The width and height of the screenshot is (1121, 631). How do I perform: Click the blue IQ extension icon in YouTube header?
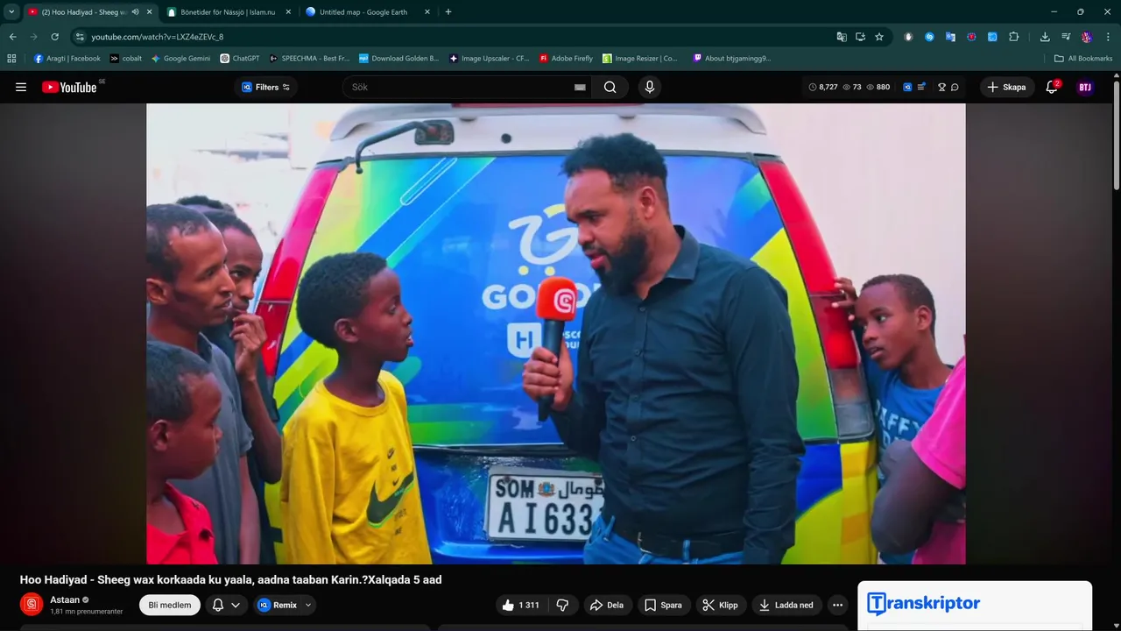(x=907, y=87)
